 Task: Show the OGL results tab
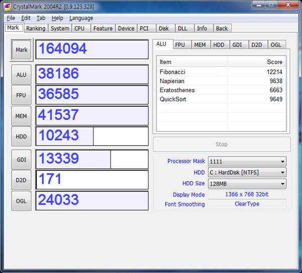pos(276,45)
